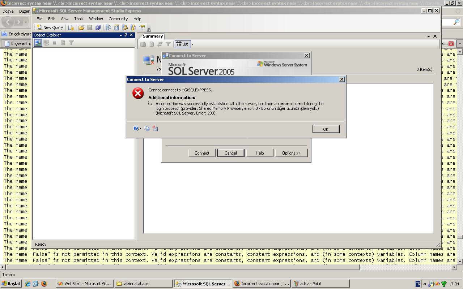Click the Refresh icon in Summary toolbar
The width and height of the screenshot is (463, 289).
click(152, 44)
